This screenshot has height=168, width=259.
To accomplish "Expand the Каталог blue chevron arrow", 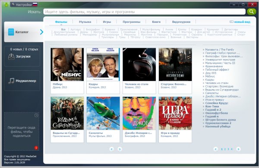I will click(x=41, y=32).
